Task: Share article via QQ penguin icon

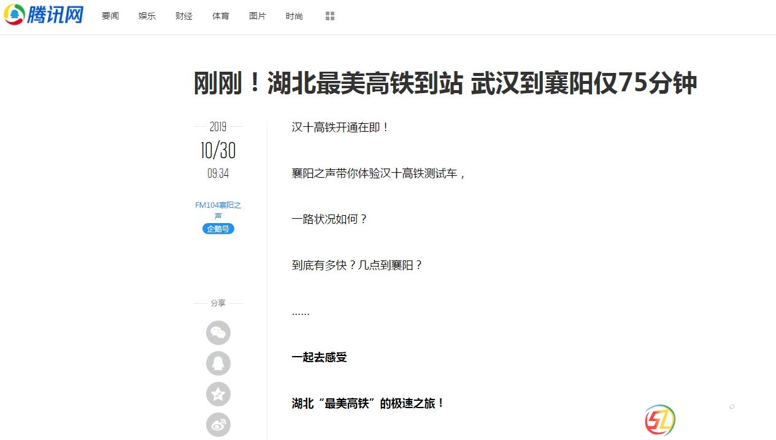Action: click(218, 363)
